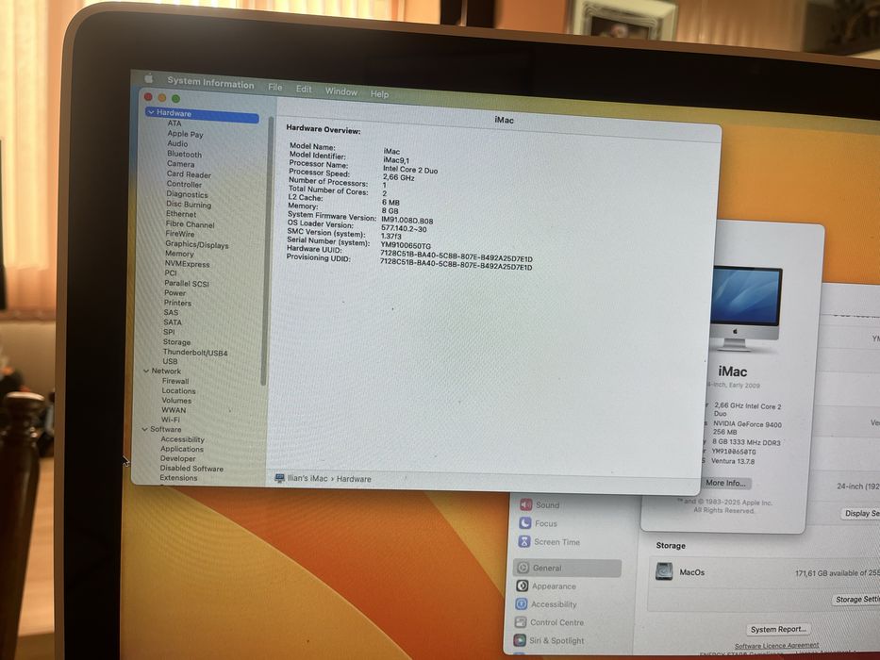Image resolution: width=880 pixels, height=660 pixels.
Task: Select Applications under Software
Action: coord(182,449)
